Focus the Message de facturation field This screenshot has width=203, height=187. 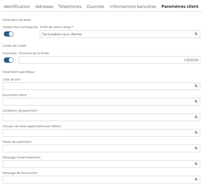[101, 179]
